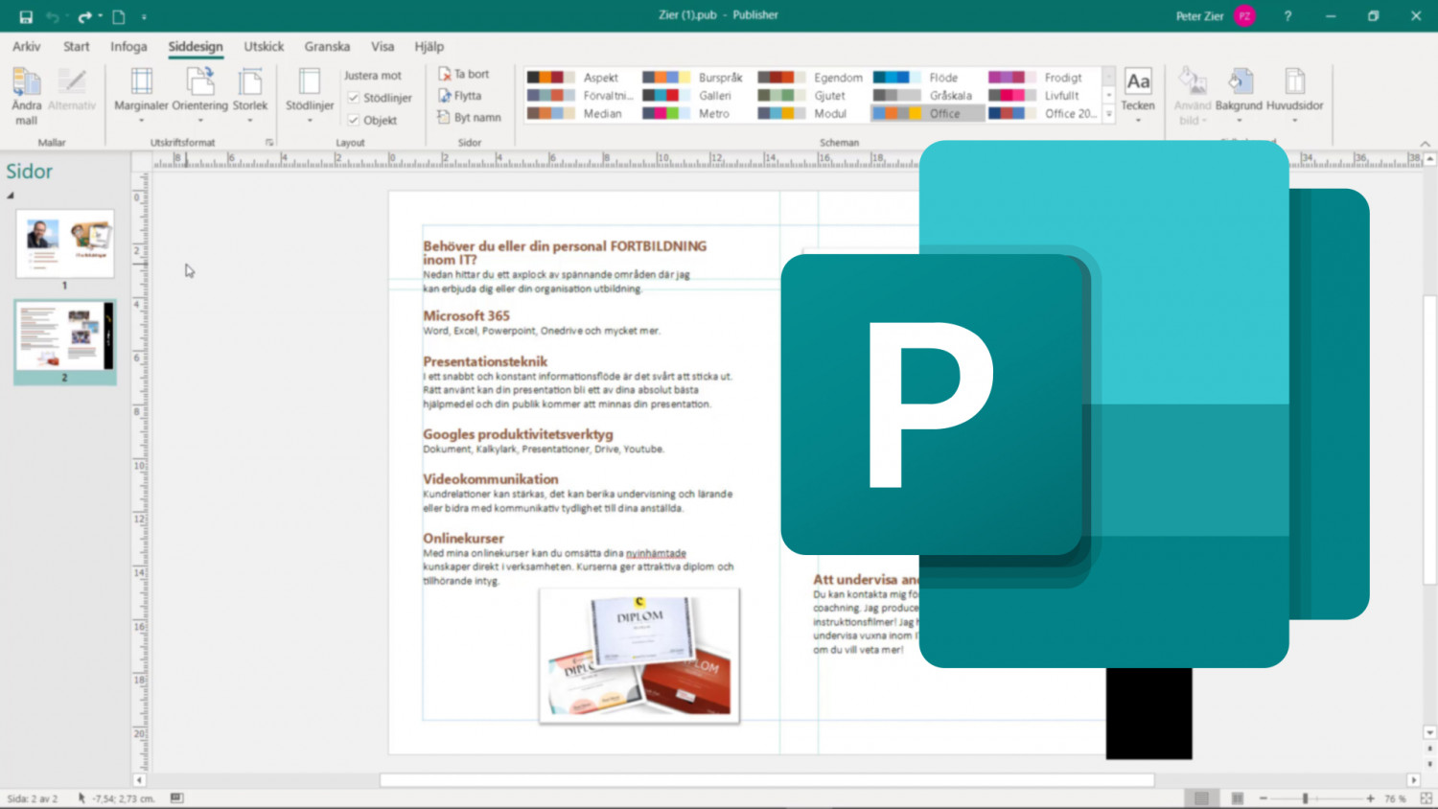Click the Storlek page size icon

pyautogui.click(x=250, y=82)
